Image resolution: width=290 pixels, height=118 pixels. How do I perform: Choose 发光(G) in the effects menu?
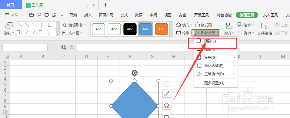click(x=216, y=58)
